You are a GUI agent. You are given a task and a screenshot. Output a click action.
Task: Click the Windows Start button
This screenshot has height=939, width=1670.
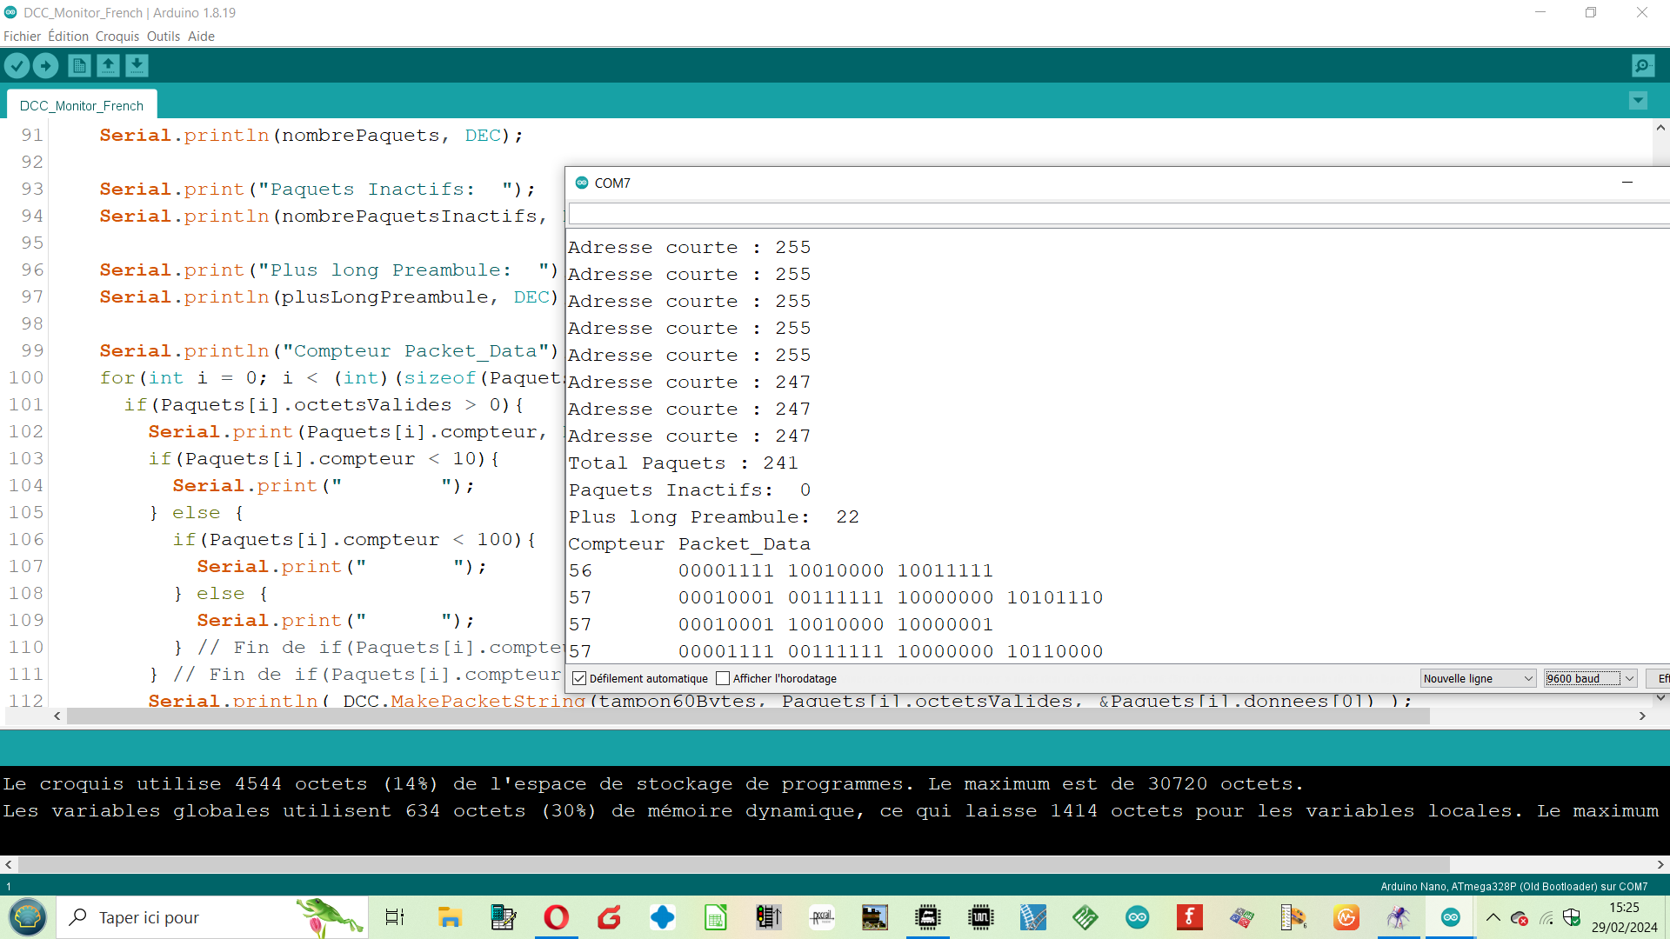(x=28, y=917)
